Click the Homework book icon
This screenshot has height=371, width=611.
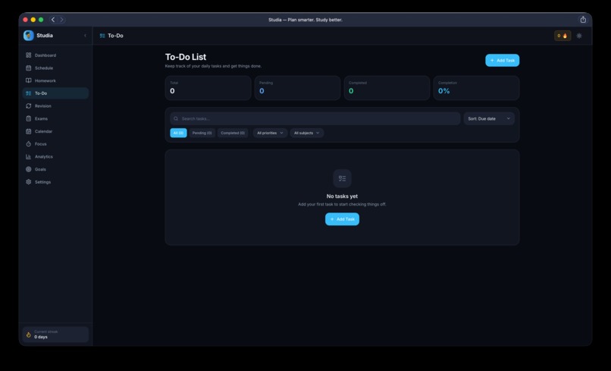click(29, 80)
